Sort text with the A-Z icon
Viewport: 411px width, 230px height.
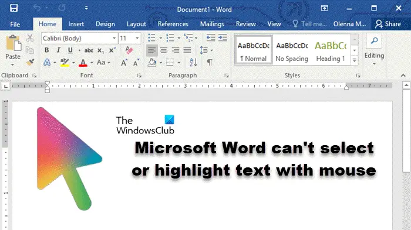(x=193, y=63)
